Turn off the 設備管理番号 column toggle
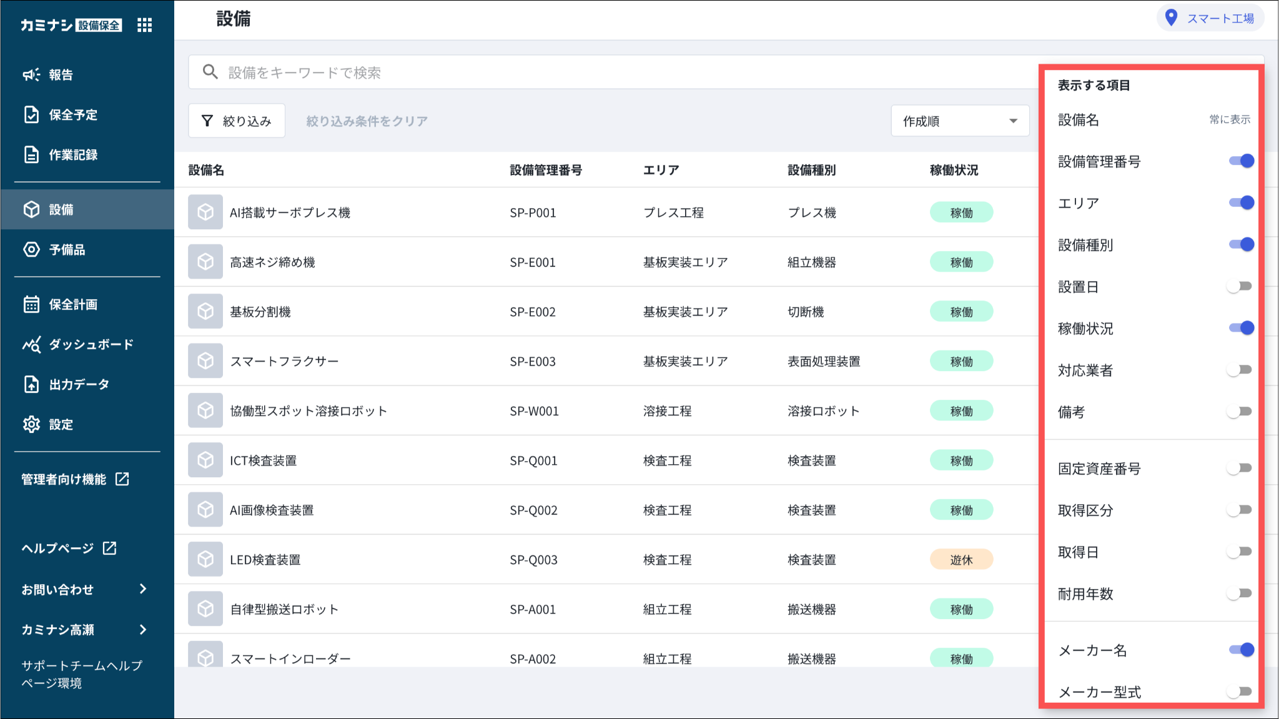This screenshot has height=719, width=1279. 1241,161
